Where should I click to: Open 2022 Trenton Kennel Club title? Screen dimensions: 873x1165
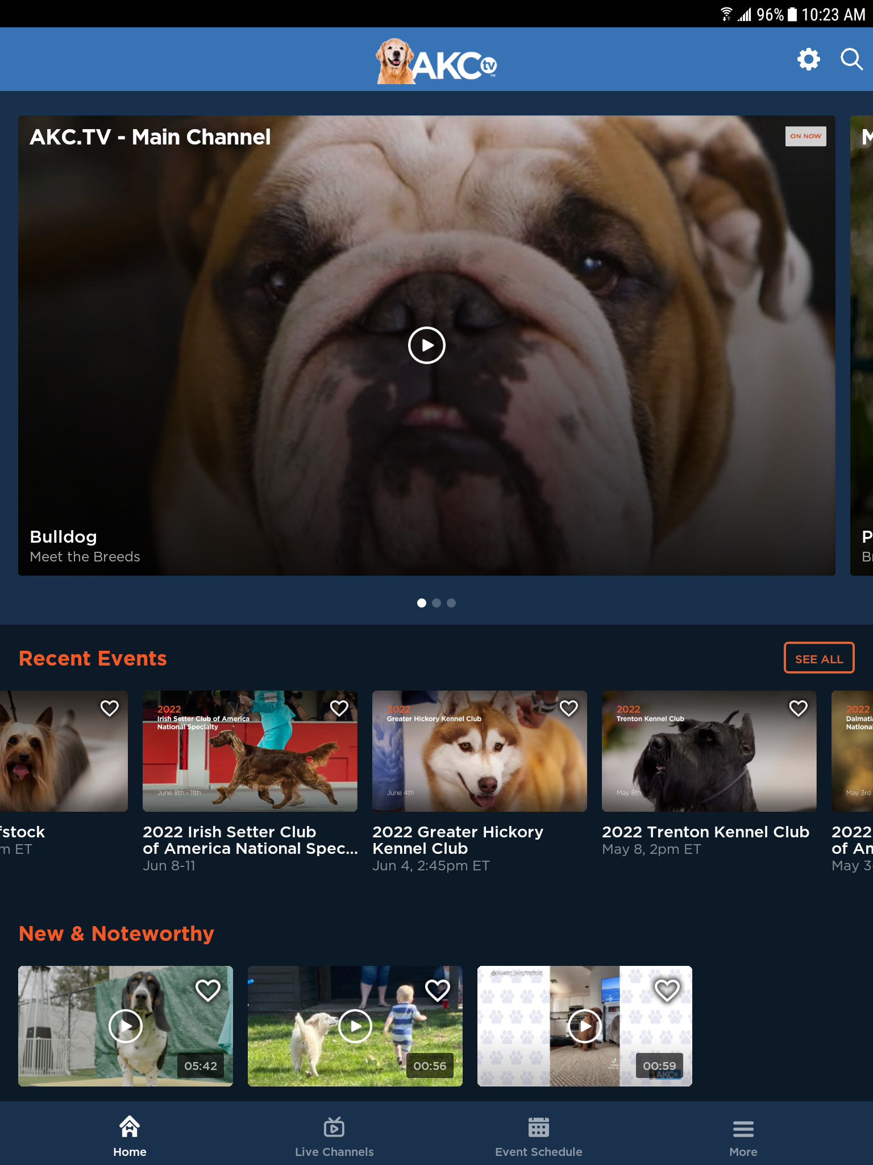tap(705, 832)
